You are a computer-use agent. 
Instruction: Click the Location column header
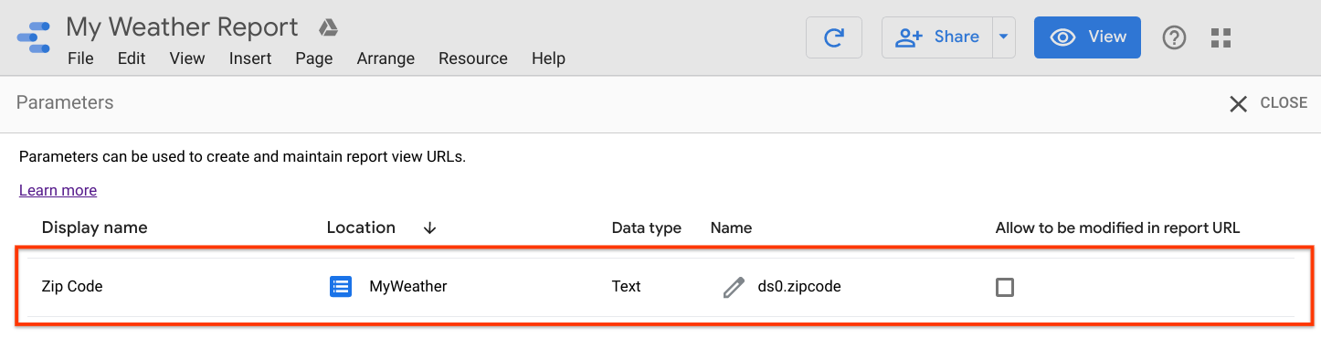pos(361,228)
